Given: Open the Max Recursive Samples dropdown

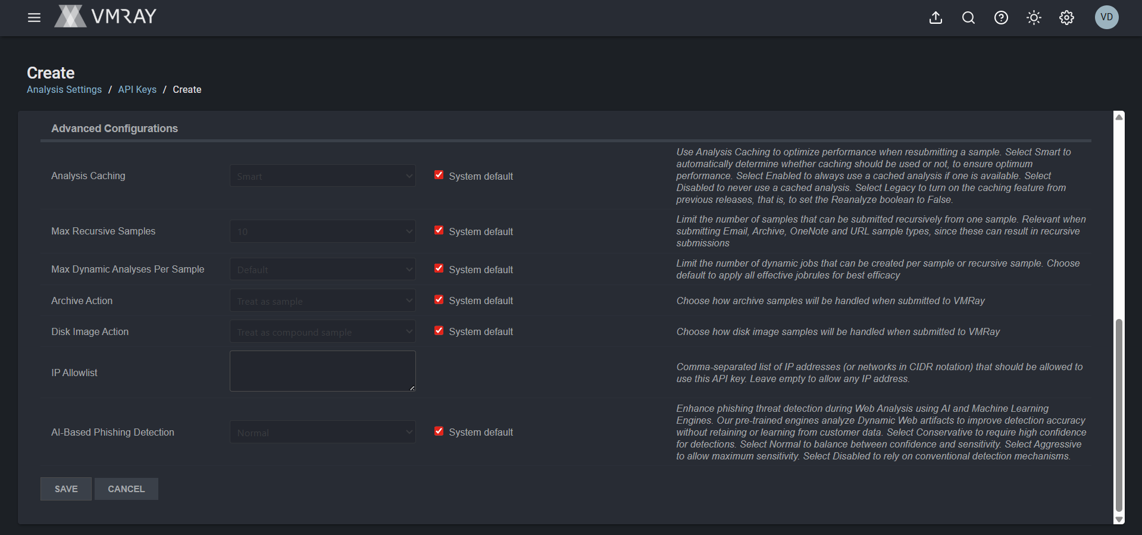Looking at the screenshot, I should pos(323,231).
